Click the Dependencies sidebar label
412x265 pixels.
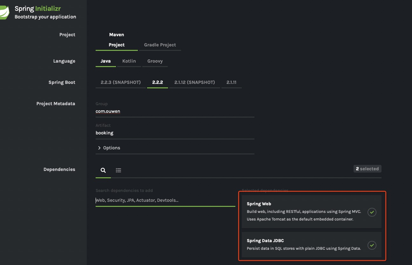coord(59,169)
